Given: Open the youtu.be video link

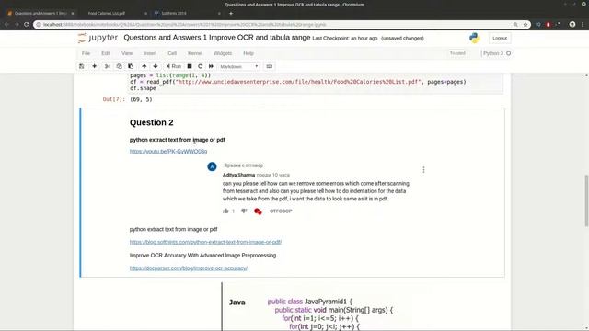Looking at the screenshot, I should [x=168, y=151].
